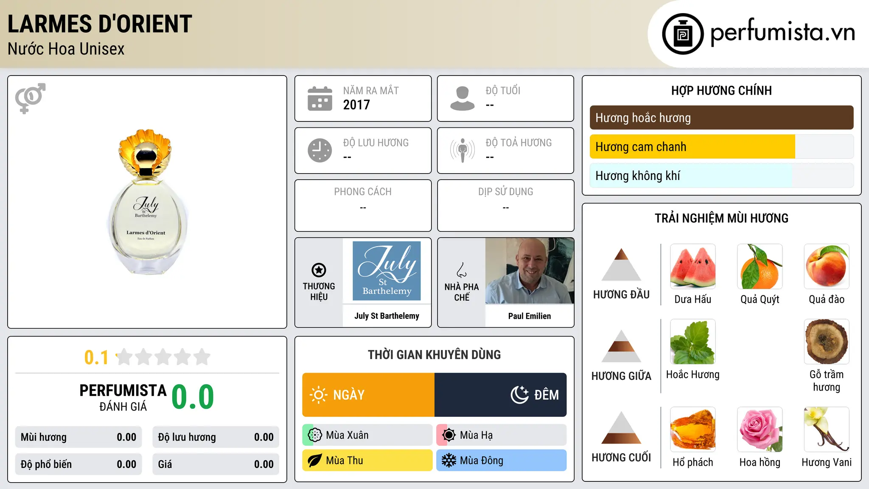Select the Hương Vani vanilla note image
Image resolution: width=869 pixels, height=489 pixels.
click(x=827, y=430)
